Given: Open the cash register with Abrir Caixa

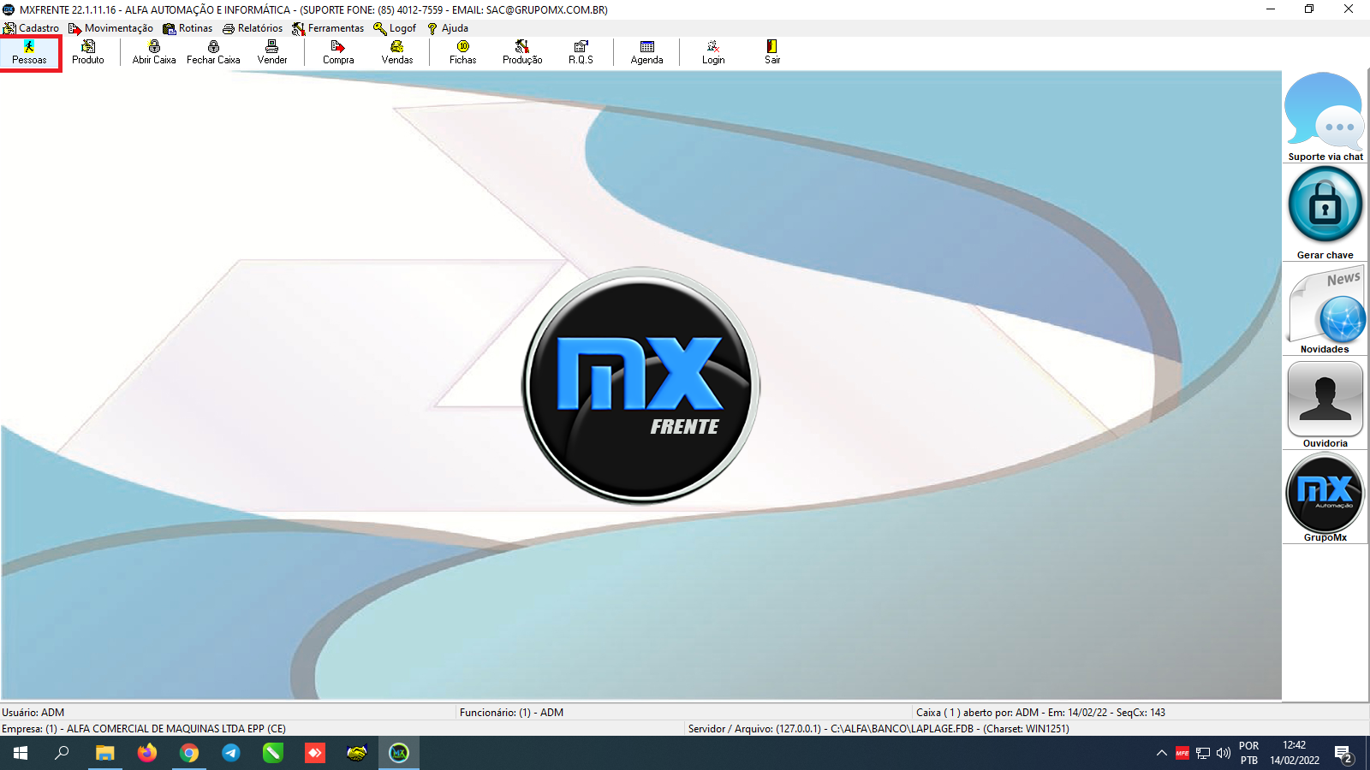Looking at the screenshot, I should click(154, 52).
